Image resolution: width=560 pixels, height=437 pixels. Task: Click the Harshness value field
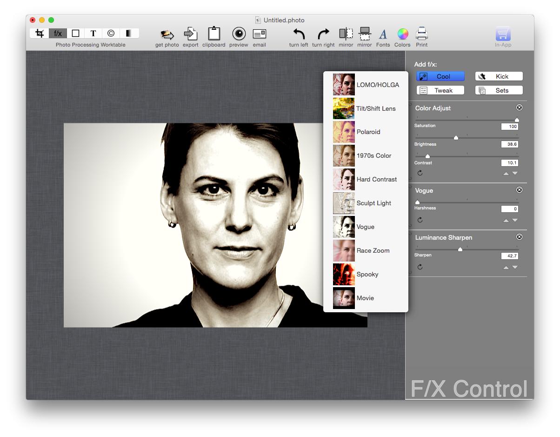(x=510, y=209)
